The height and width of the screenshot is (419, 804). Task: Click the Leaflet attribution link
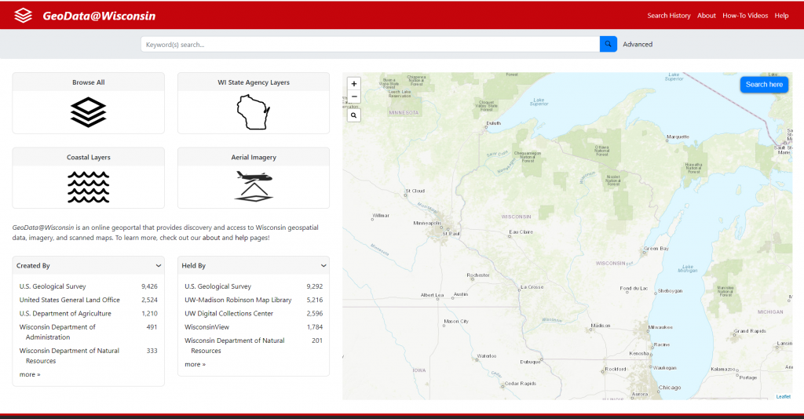coord(783,396)
